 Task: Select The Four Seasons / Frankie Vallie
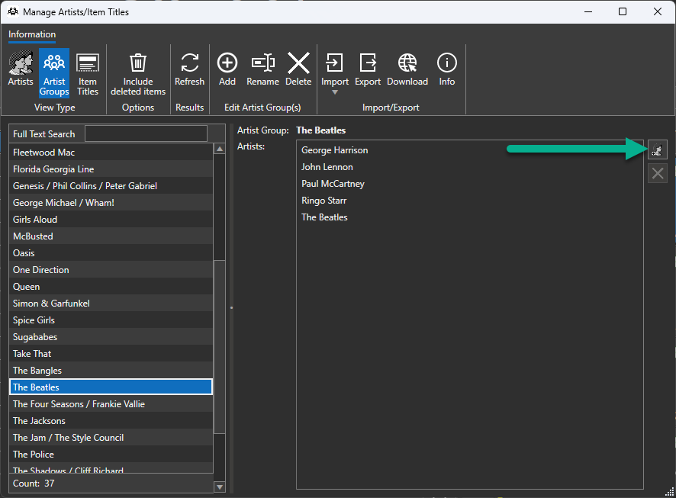coord(111,404)
